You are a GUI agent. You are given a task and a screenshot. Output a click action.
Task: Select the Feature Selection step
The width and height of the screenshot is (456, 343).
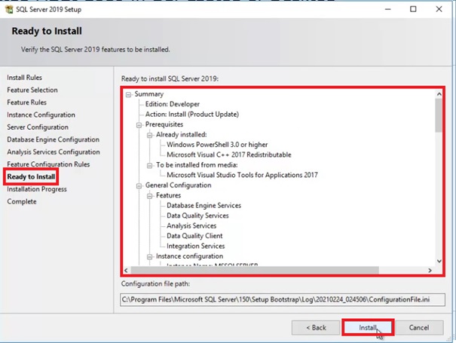(32, 90)
